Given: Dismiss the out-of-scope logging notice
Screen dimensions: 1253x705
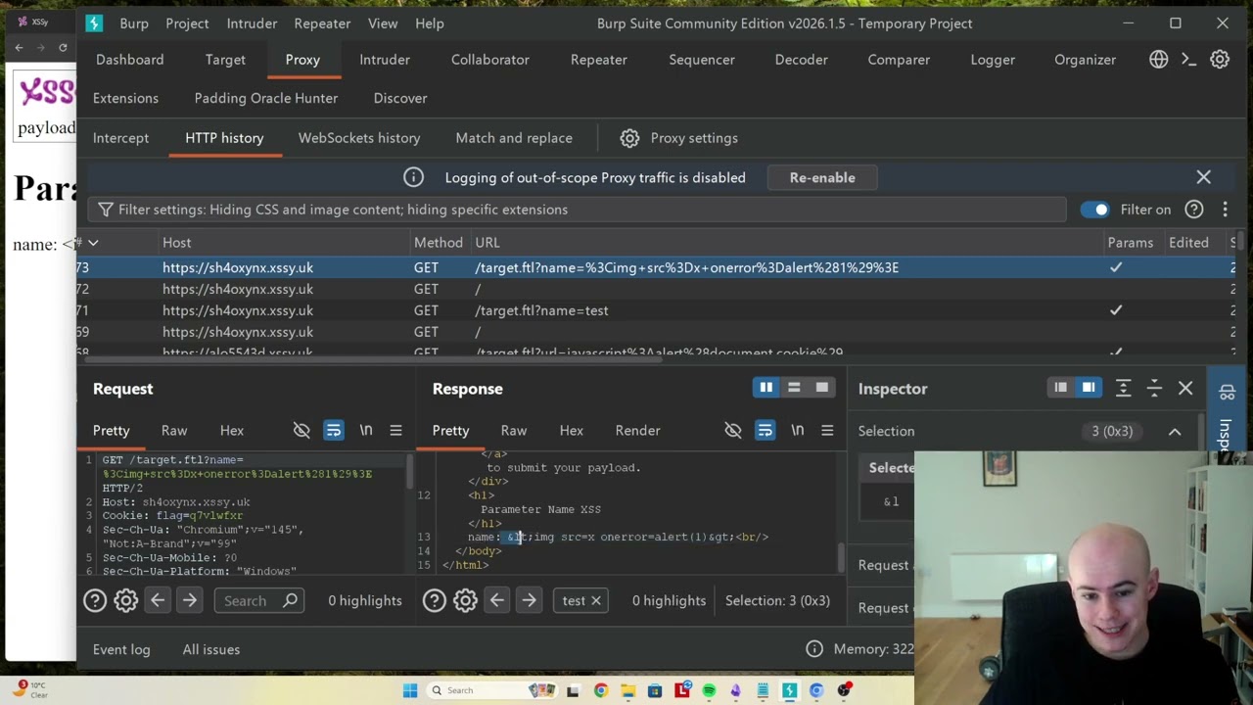Looking at the screenshot, I should (1203, 177).
